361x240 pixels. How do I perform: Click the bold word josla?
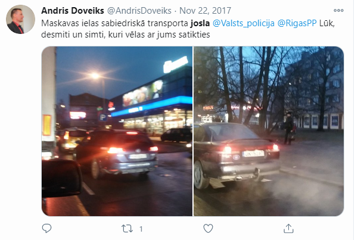[x=200, y=23]
